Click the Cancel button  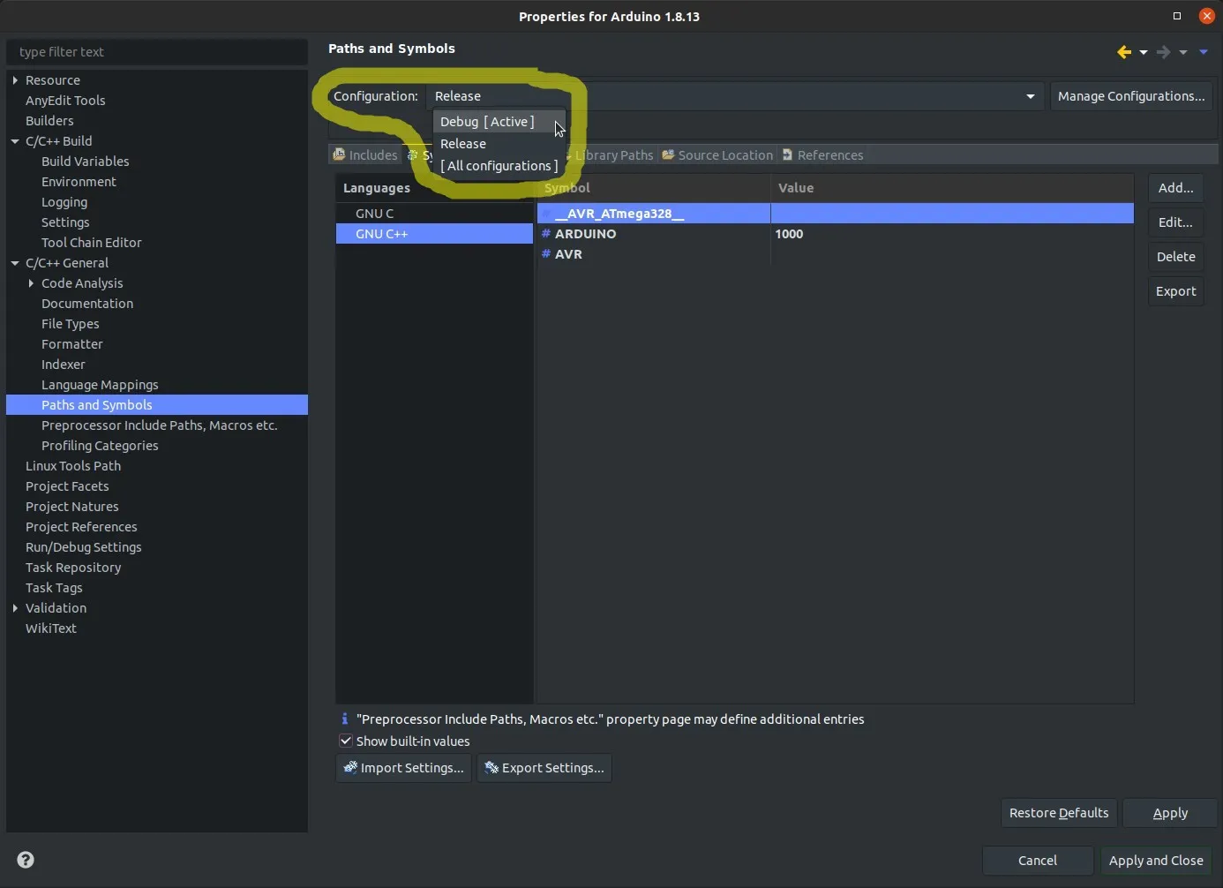1038,861
